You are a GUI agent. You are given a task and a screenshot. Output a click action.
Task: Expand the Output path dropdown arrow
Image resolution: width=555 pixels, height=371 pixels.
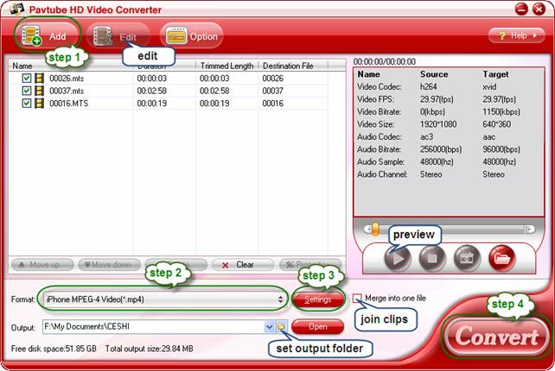[270, 327]
